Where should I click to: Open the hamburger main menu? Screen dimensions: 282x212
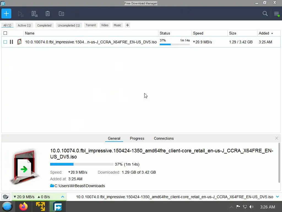tap(276, 14)
